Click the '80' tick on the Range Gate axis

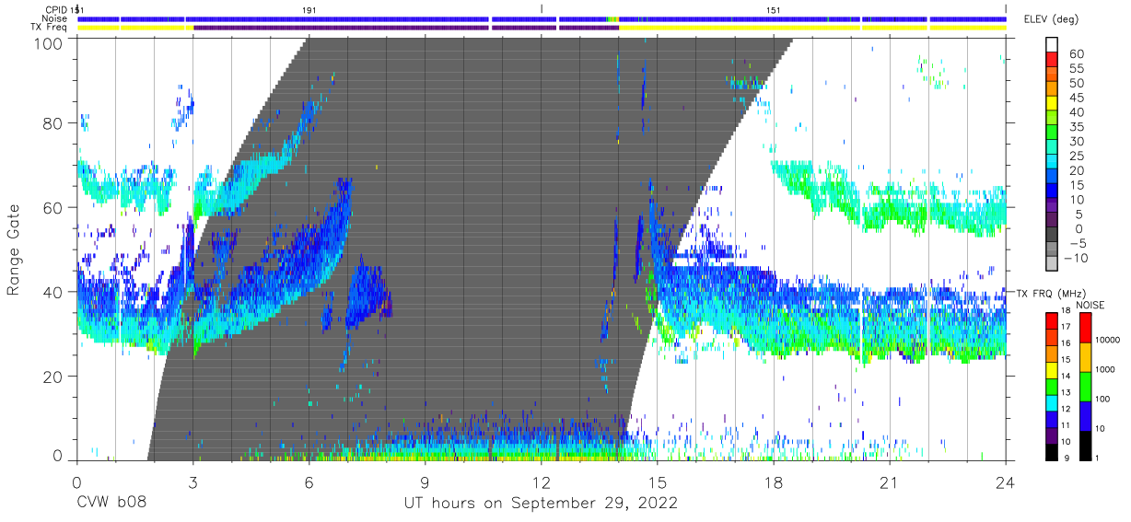pyautogui.click(x=54, y=123)
